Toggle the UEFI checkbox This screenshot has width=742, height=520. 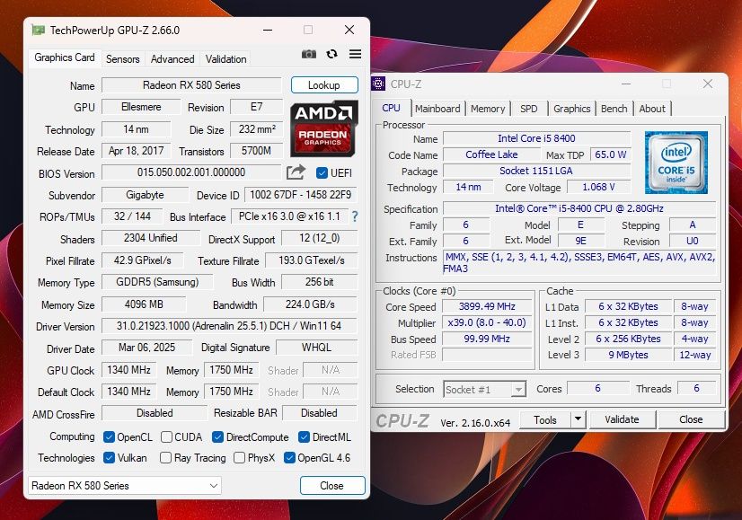coord(322,173)
